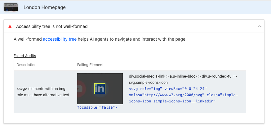This screenshot has height=126, width=271.
Task: Click the red warning triangle icon
Action: pos(10,26)
